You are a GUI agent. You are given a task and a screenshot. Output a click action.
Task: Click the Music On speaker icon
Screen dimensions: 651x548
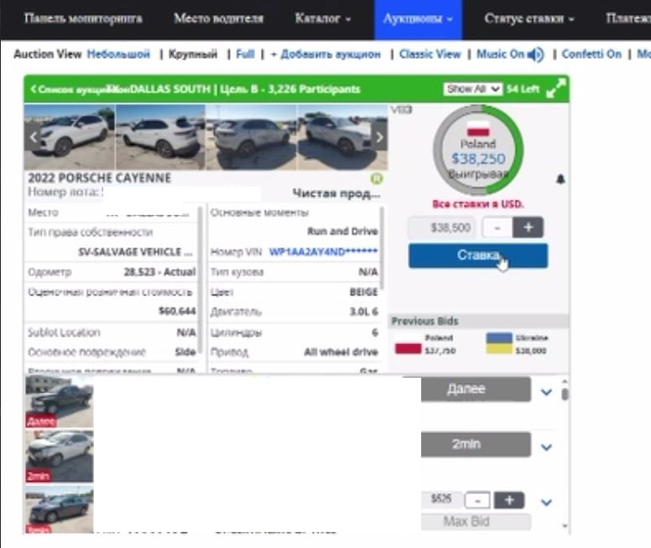[535, 55]
